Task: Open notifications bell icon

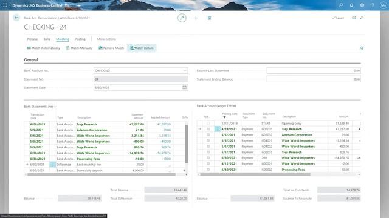Action: (351, 5)
